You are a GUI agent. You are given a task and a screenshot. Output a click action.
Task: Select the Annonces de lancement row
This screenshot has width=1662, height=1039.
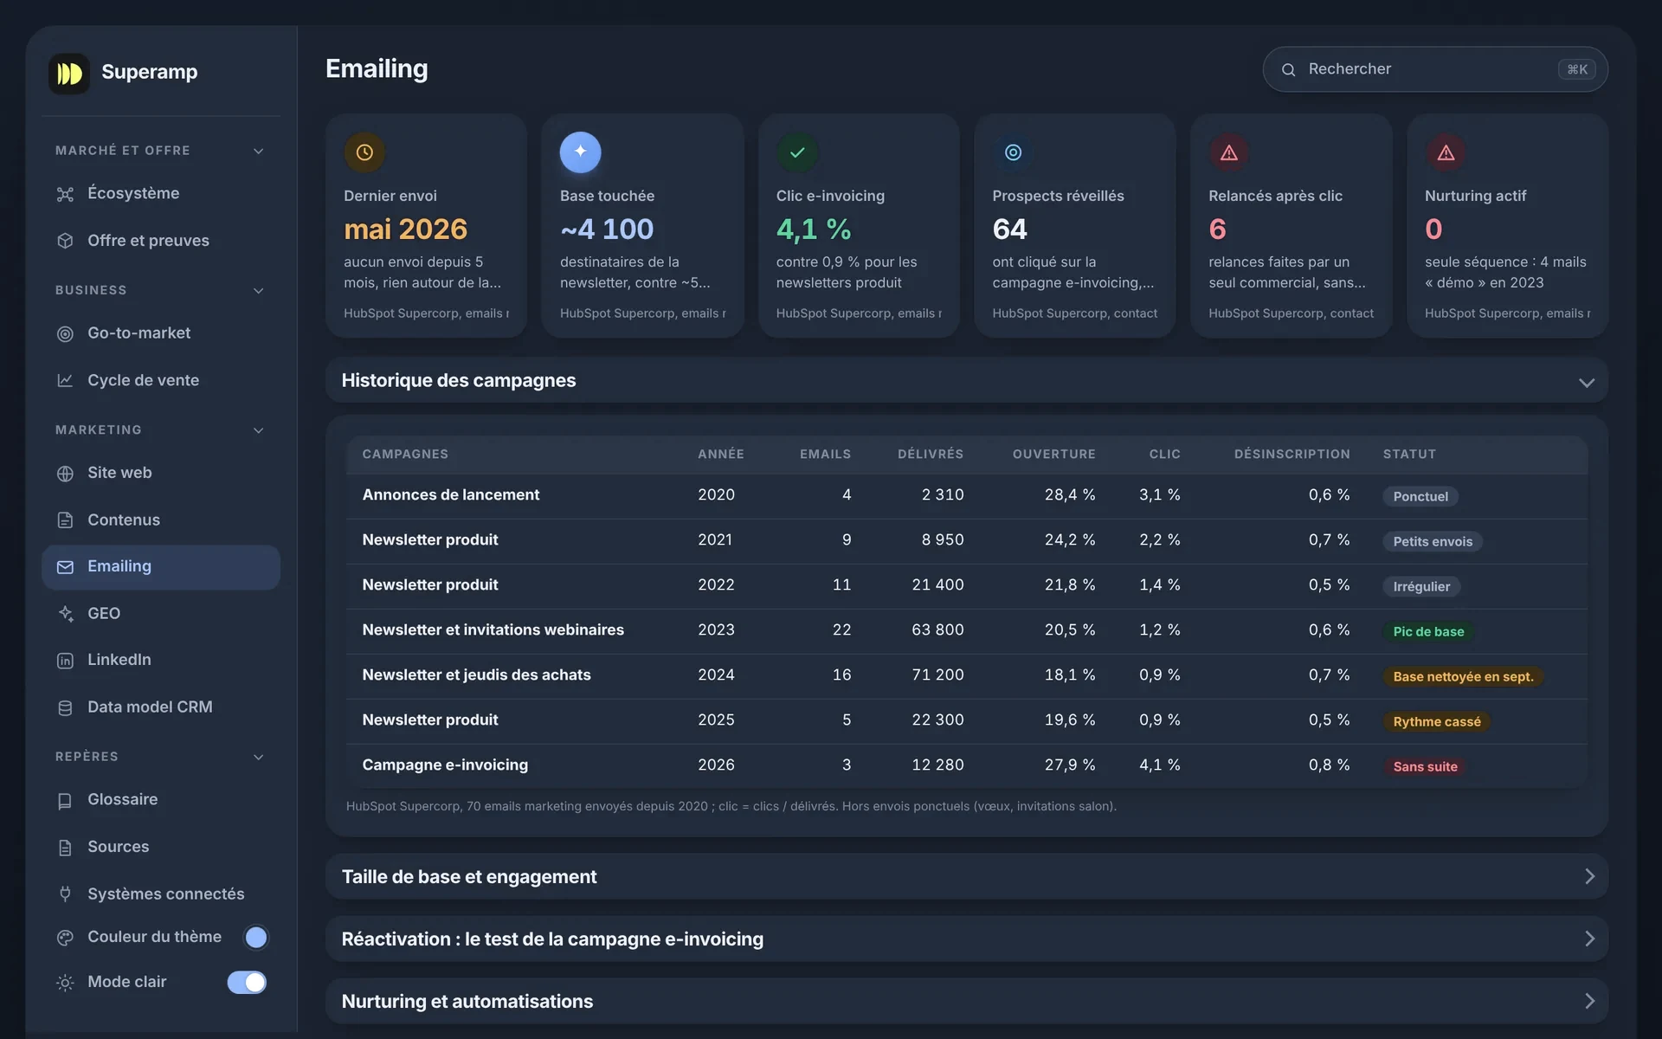966,495
